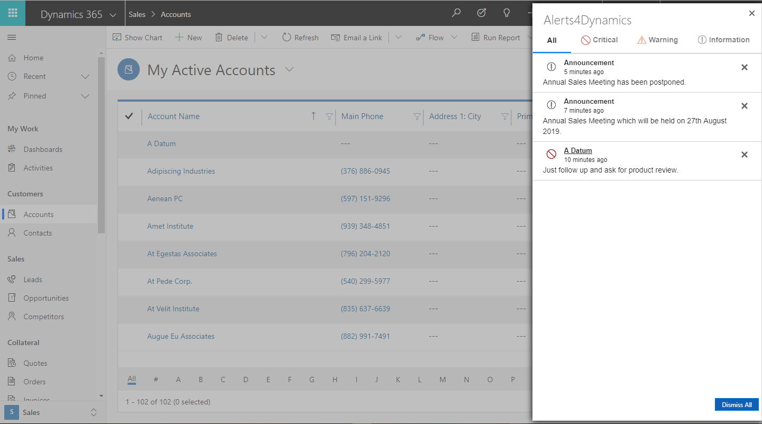Switch to the All alerts tab
This screenshot has height=424, width=762.
552,40
